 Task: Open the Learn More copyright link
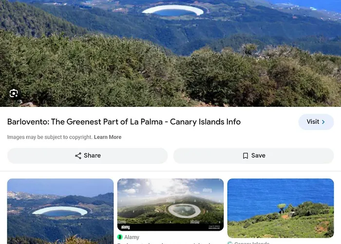tap(108, 137)
